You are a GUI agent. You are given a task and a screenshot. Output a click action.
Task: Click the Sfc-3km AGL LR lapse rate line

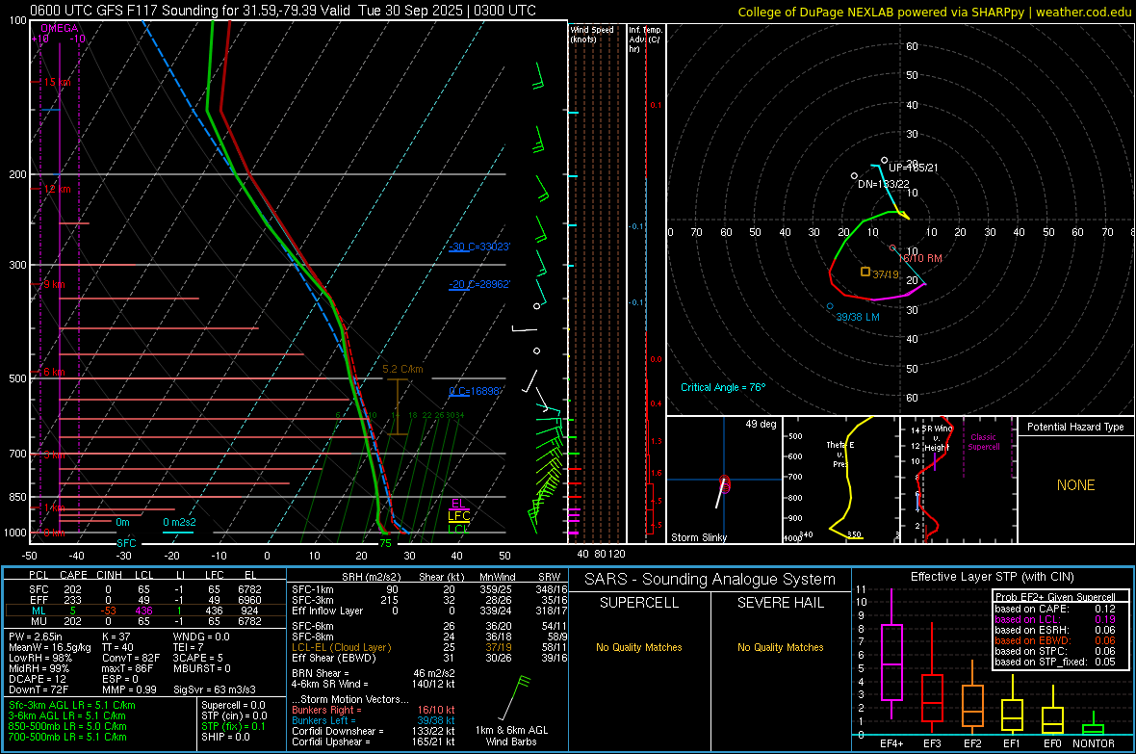click(x=72, y=705)
